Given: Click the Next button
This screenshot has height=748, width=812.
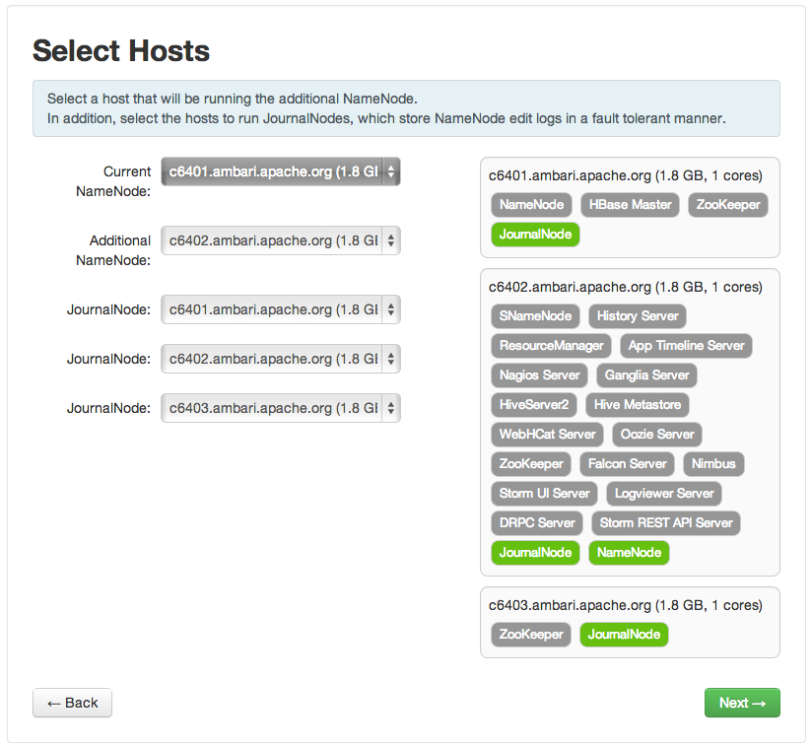Looking at the screenshot, I should [741, 703].
